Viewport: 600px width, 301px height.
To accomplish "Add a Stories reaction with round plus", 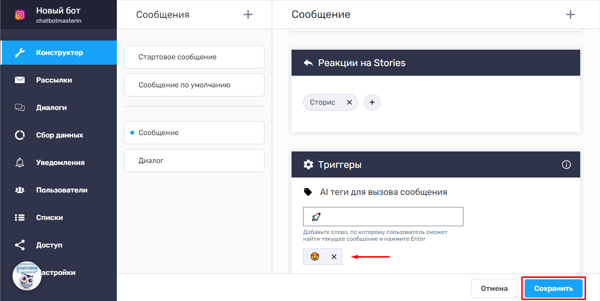I will click(372, 102).
